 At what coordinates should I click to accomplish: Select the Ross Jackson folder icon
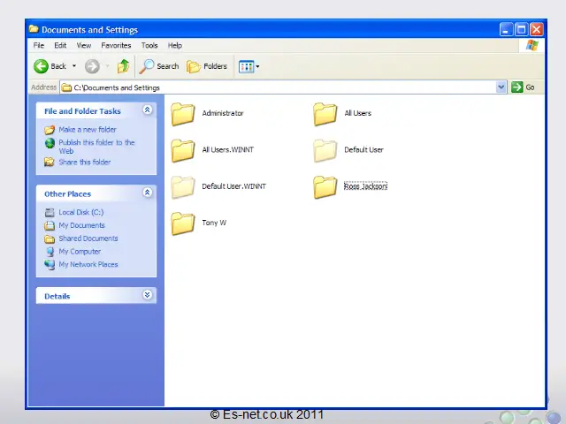click(325, 187)
